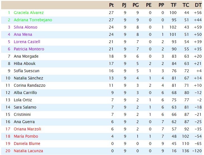Open Graciela Alvarez player link
The image size is (204, 155).
[29, 13]
